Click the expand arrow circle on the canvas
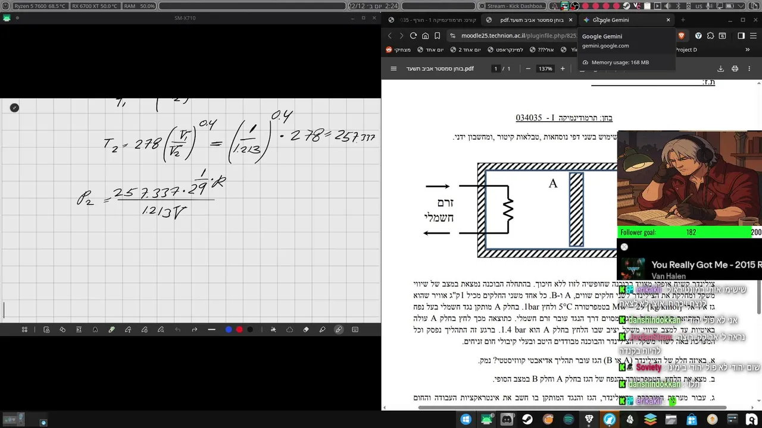 coord(14,108)
